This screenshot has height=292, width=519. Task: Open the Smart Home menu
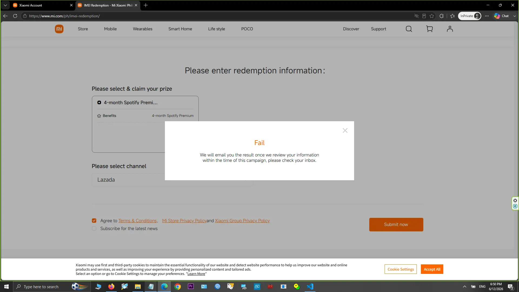180,29
